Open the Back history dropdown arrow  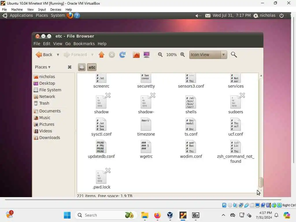pos(58,55)
